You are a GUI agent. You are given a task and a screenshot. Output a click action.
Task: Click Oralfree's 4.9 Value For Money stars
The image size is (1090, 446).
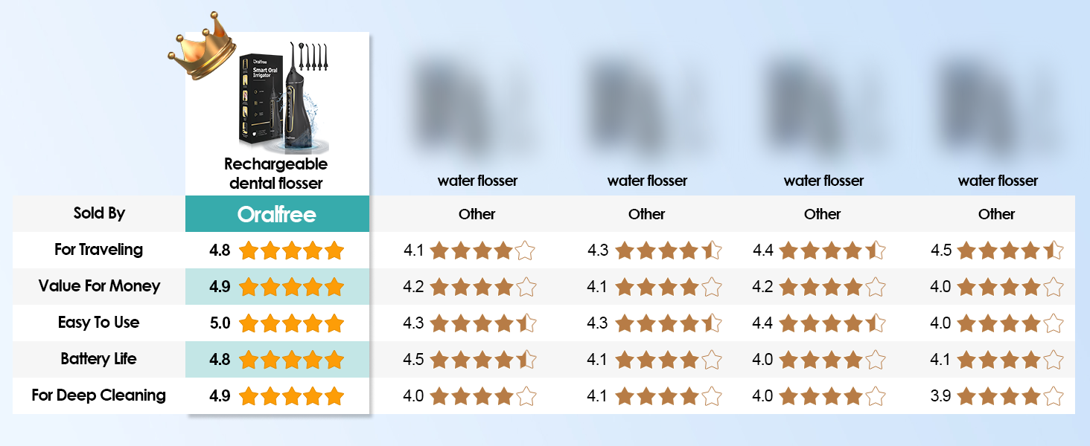tap(292, 287)
